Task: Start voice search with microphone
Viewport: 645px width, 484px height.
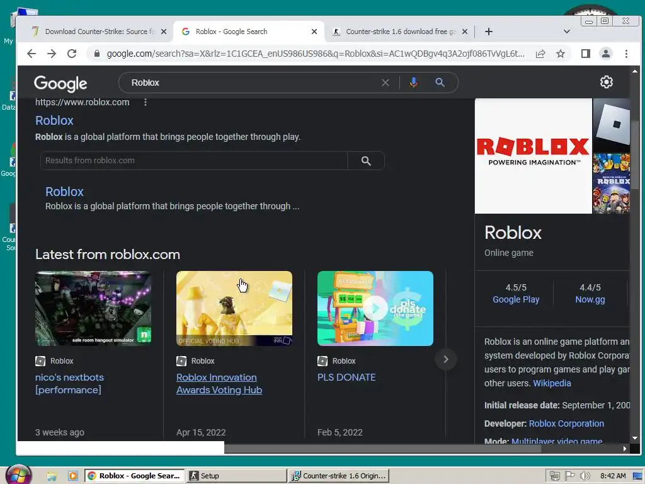Action: pyautogui.click(x=413, y=83)
